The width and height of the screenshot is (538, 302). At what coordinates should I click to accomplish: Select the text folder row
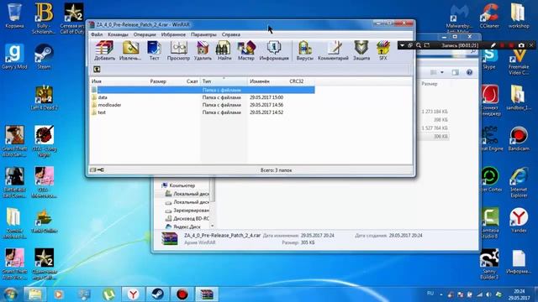click(x=203, y=112)
